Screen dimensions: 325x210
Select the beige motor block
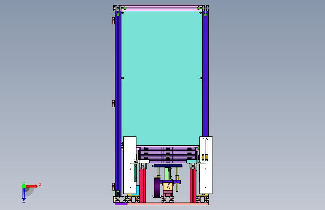click(x=168, y=187)
